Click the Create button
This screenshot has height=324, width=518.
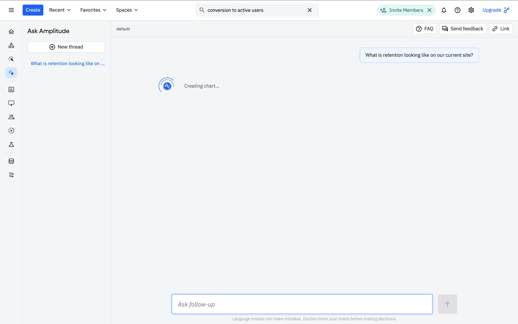click(33, 10)
